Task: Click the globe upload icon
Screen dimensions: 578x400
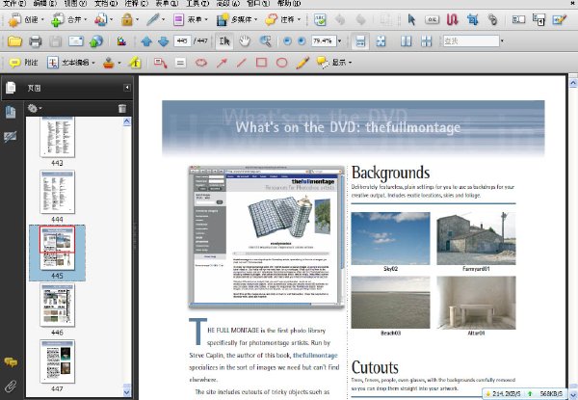Action: point(95,41)
